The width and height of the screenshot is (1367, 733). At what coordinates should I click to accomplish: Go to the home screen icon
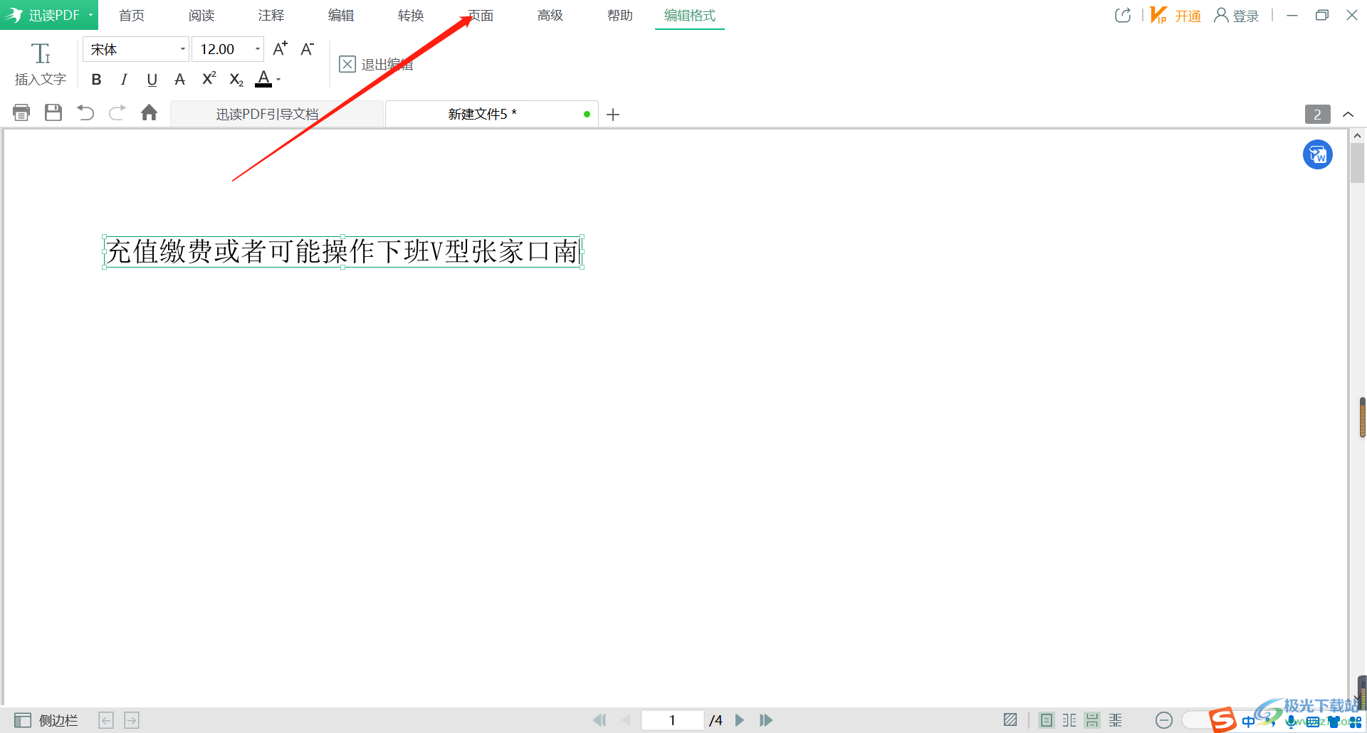pyautogui.click(x=149, y=112)
